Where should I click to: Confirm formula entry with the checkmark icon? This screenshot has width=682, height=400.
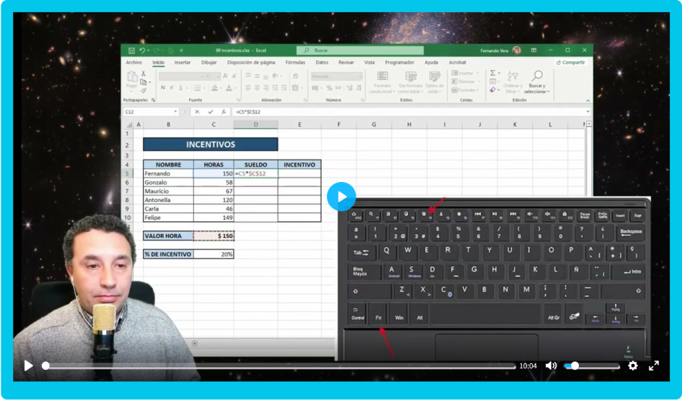(210, 112)
